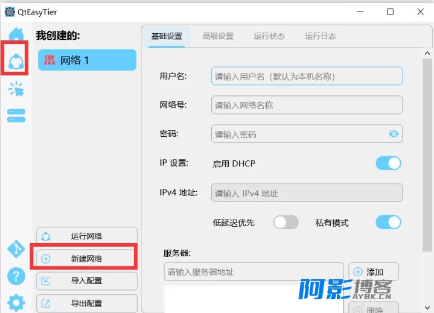Click the 添加 server button
The image size is (434, 313).
(374, 272)
